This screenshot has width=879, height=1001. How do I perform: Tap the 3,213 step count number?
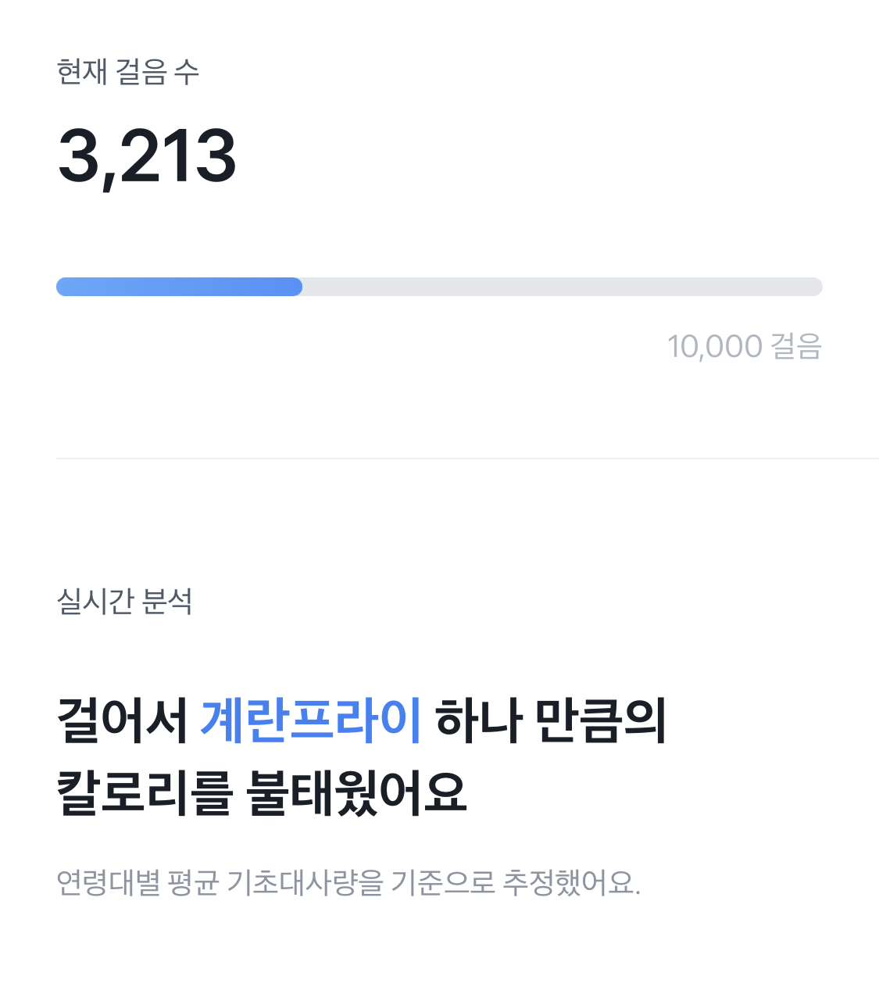coord(147,156)
